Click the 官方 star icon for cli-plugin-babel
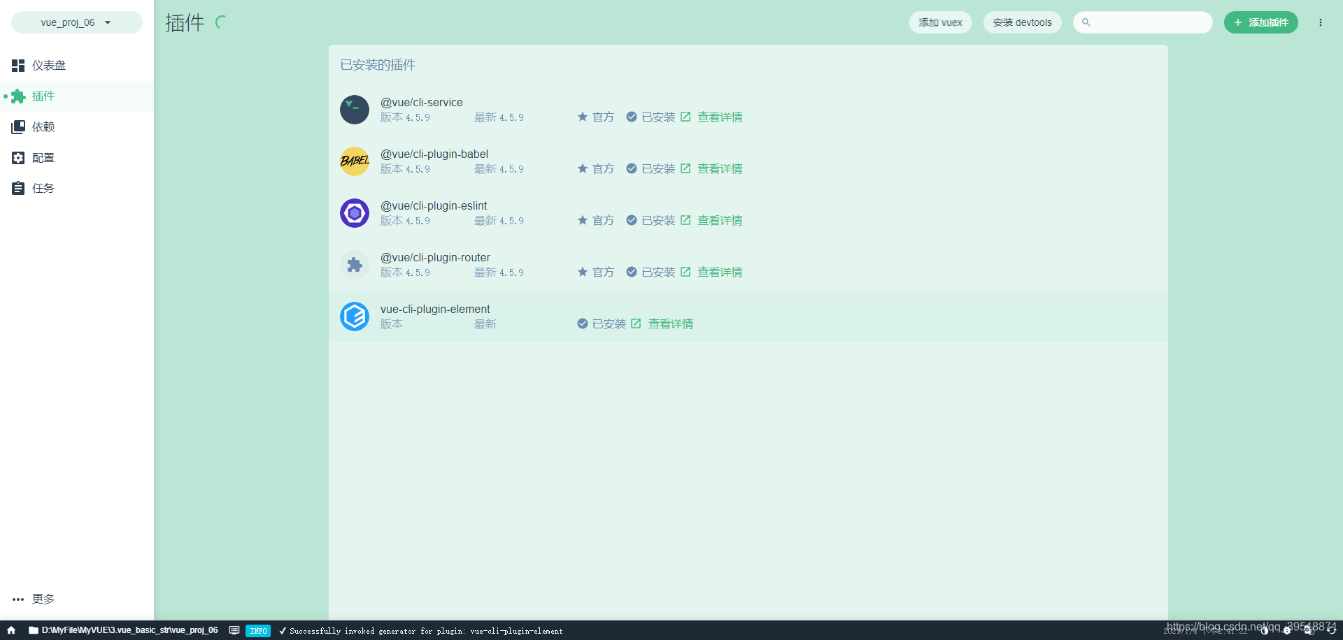The width and height of the screenshot is (1343, 640). click(x=583, y=168)
